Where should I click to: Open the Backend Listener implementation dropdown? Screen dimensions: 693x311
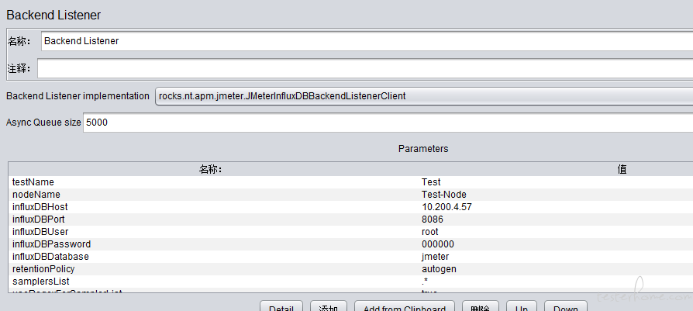point(422,96)
